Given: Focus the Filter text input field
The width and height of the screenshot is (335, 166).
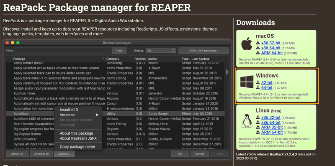Looking at the screenshot, I should pyautogui.click(x=63, y=51).
